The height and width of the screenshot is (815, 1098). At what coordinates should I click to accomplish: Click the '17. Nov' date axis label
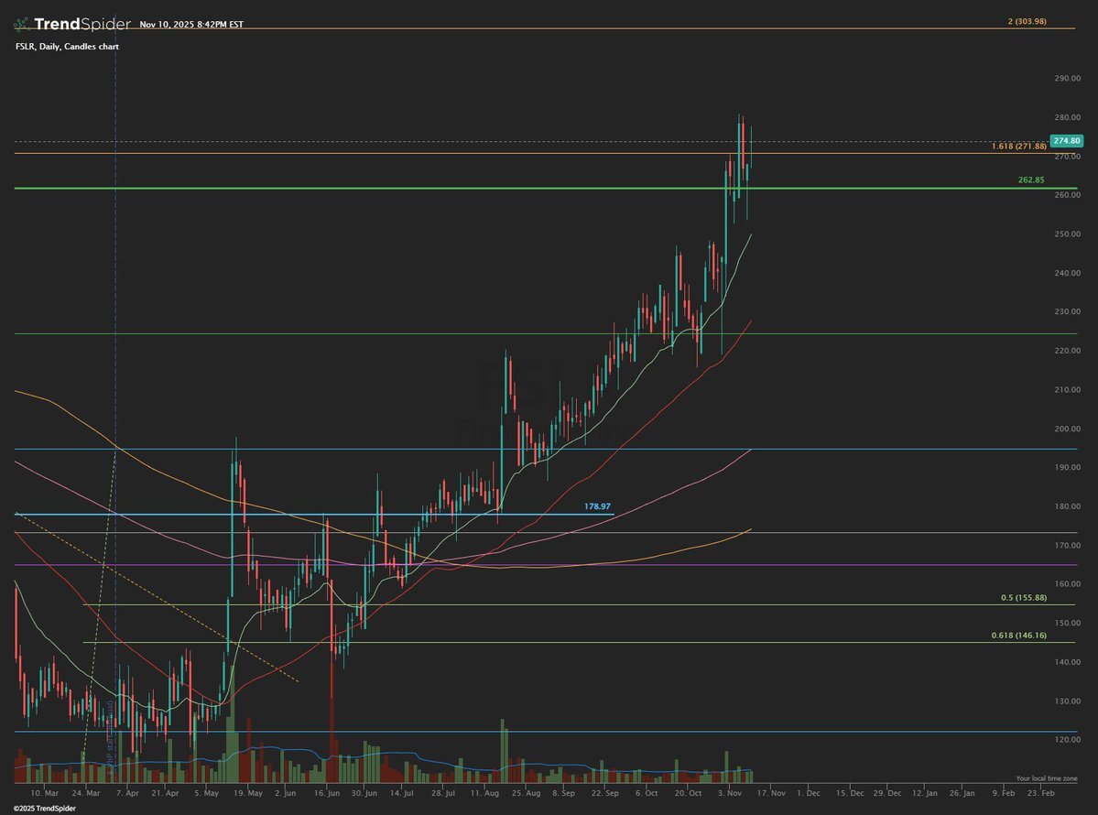tap(770, 793)
